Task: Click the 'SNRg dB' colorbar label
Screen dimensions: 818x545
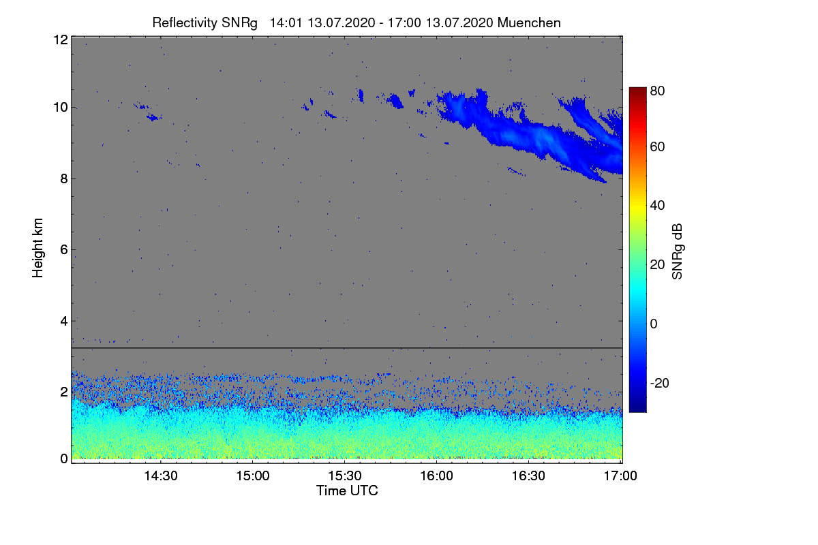Action: [678, 251]
